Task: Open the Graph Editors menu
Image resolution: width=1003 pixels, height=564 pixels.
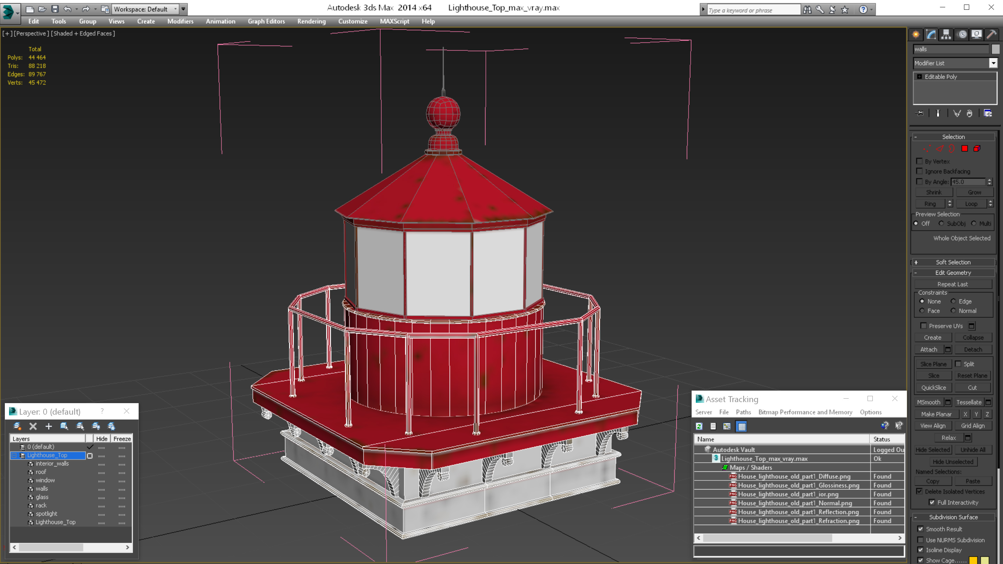Action: point(266,21)
